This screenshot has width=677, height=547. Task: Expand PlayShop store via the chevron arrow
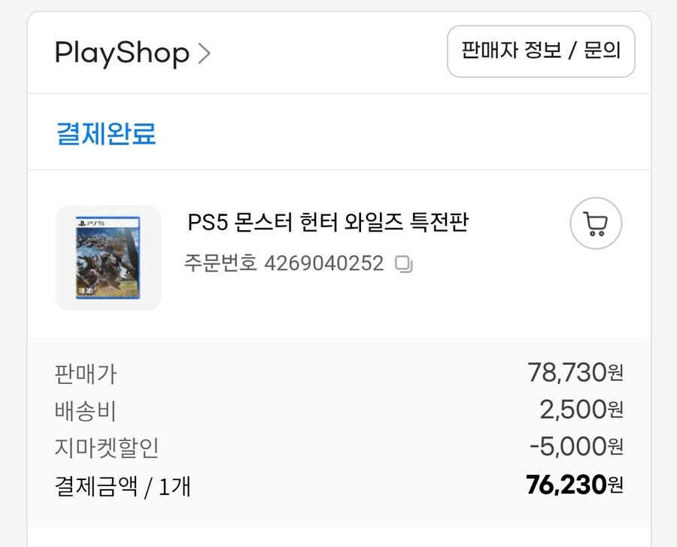click(x=205, y=53)
